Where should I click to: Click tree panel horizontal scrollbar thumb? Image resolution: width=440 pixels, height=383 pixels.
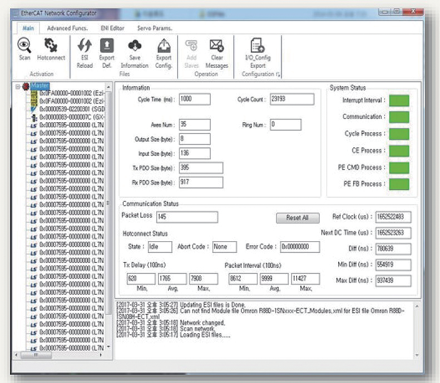point(36,355)
